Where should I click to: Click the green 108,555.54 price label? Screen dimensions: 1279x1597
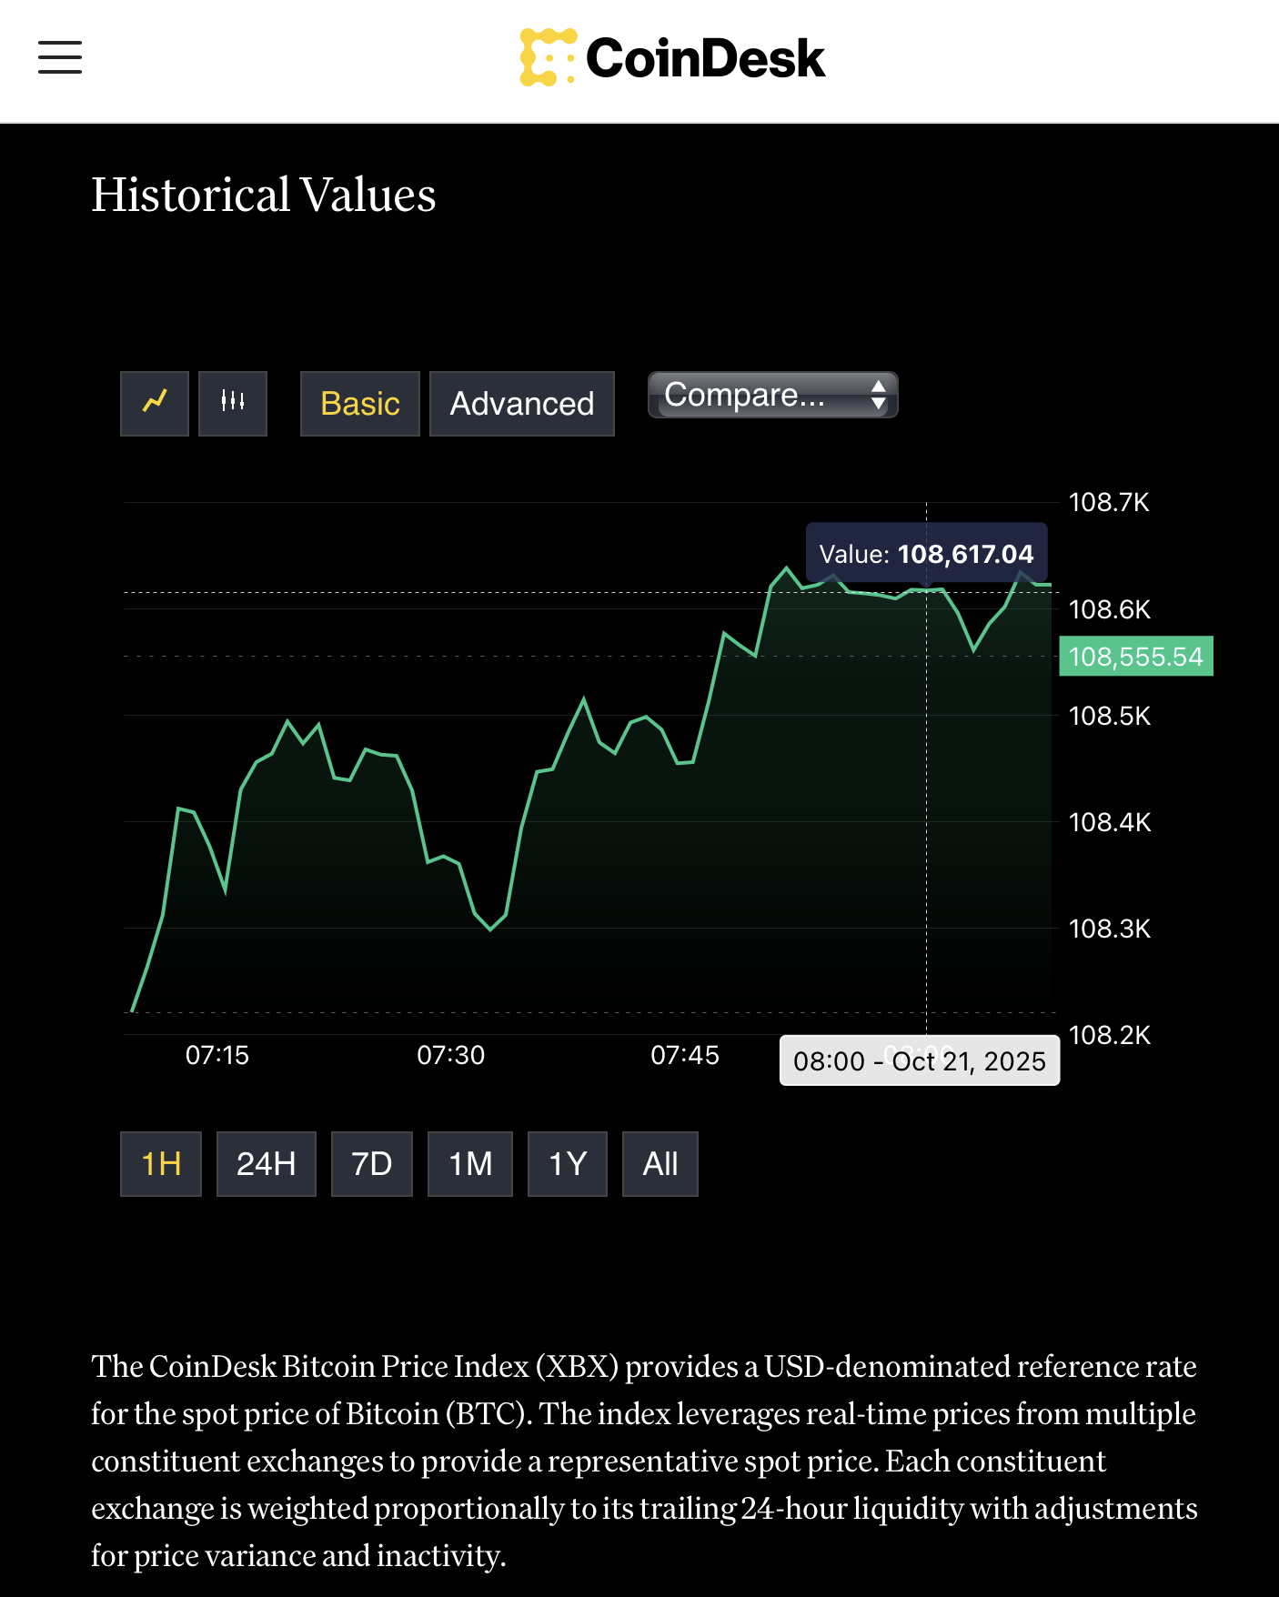[x=1136, y=657]
